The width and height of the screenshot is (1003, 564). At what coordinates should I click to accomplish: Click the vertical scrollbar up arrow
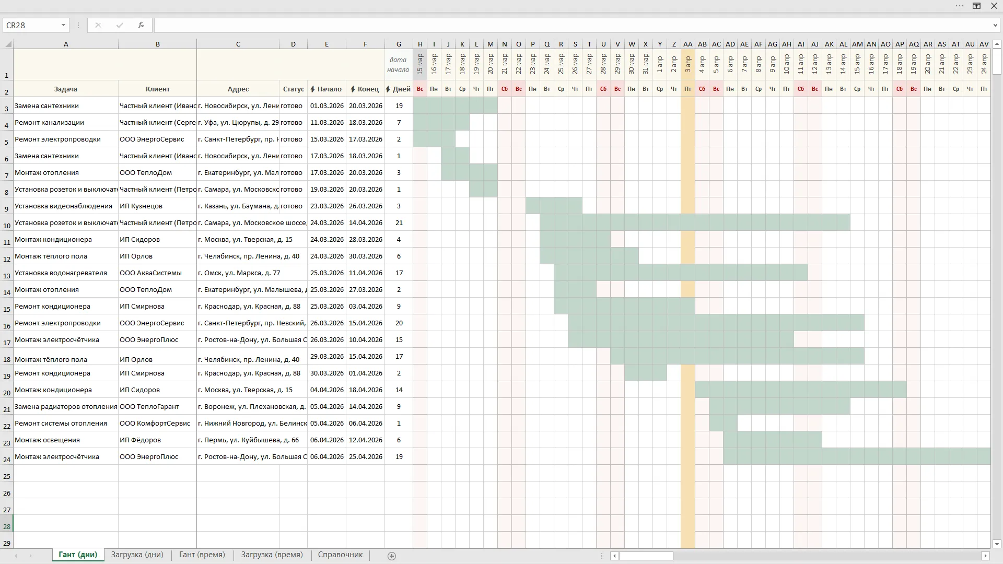(x=997, y=44)
